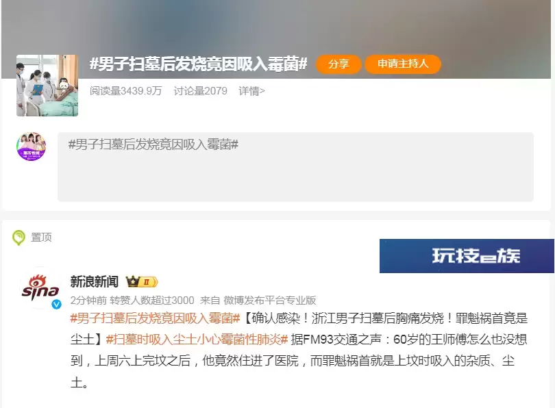
Task: Click the 2分钟前 post timestamp
Action: tap(88, 300)
